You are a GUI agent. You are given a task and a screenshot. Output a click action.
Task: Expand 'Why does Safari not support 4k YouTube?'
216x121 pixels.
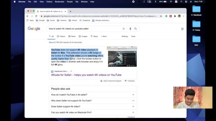pos(93,100)
